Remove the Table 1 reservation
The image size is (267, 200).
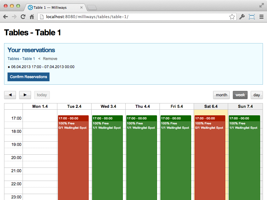(x=50, y=58)
